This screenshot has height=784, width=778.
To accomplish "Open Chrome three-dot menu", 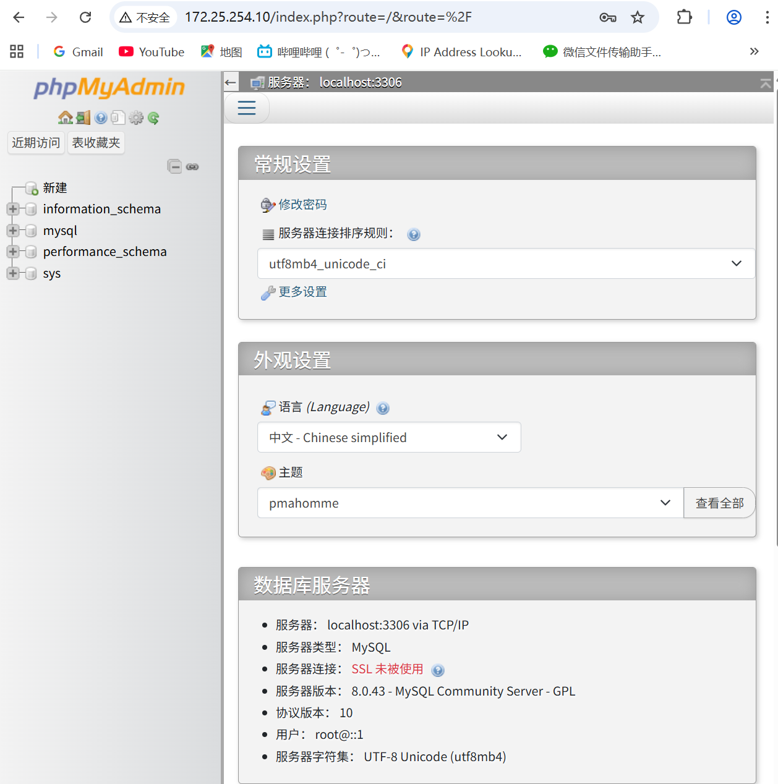I will tap(767, 17).
